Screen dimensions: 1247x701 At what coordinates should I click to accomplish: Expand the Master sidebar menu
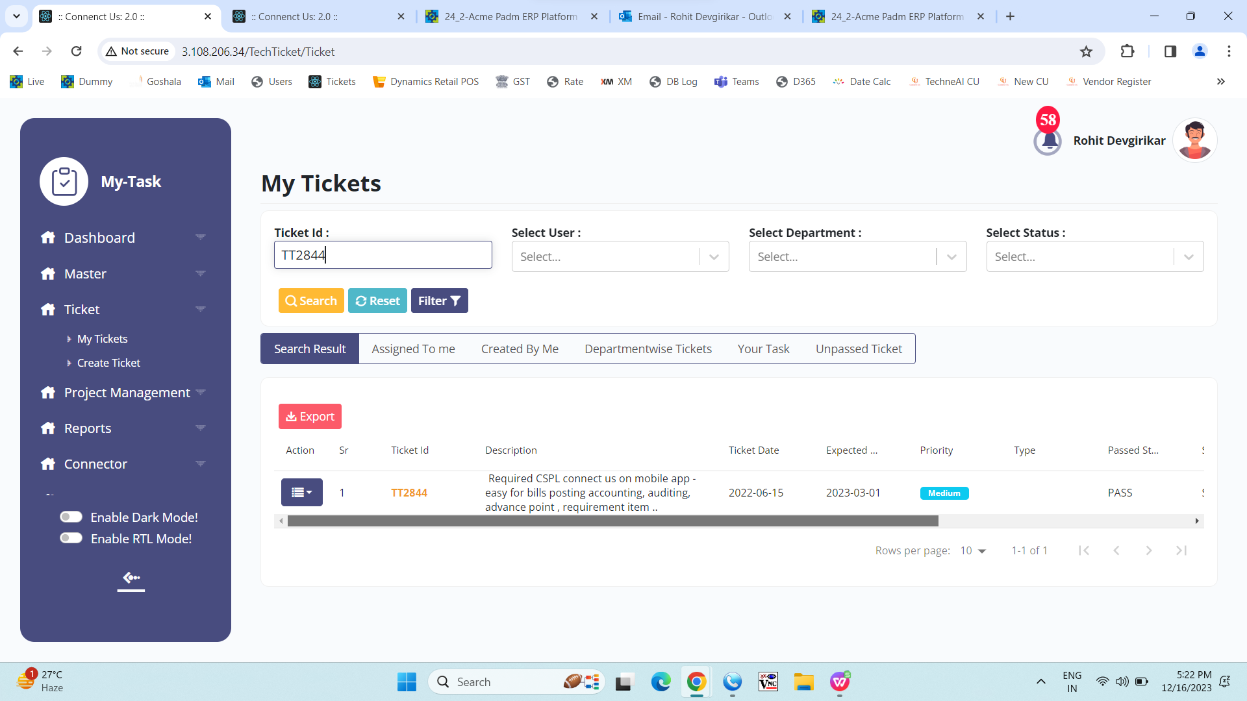click(x=123, y=274)
